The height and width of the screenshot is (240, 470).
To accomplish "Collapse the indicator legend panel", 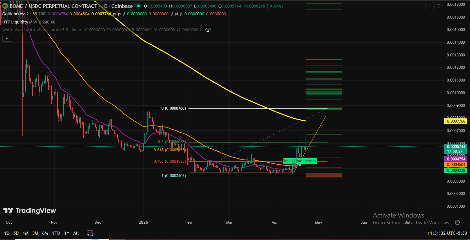I will coord(7,38).
